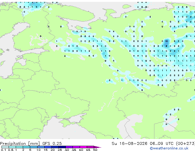The width and height of the screenshot is (195, 151).
Task: Click the '35' legend scale value
Action: [x=74, y=150]
